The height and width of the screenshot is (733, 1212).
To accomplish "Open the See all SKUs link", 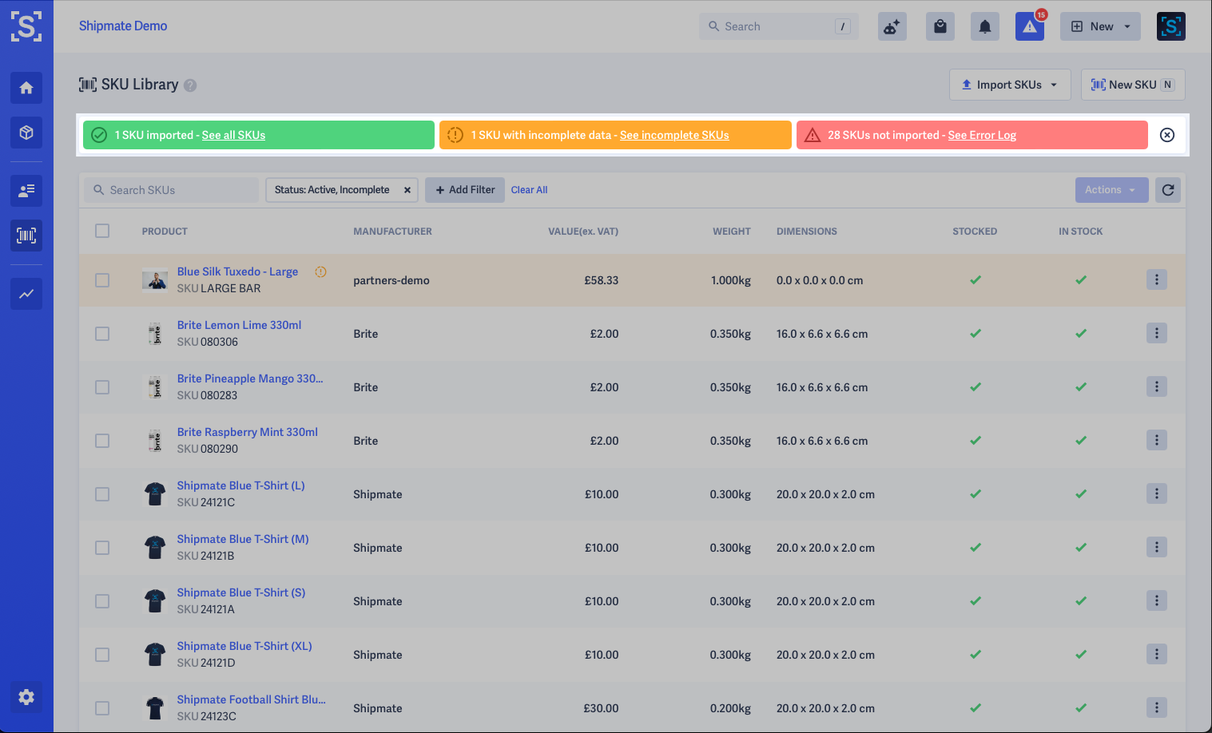I will click(233, 135).
